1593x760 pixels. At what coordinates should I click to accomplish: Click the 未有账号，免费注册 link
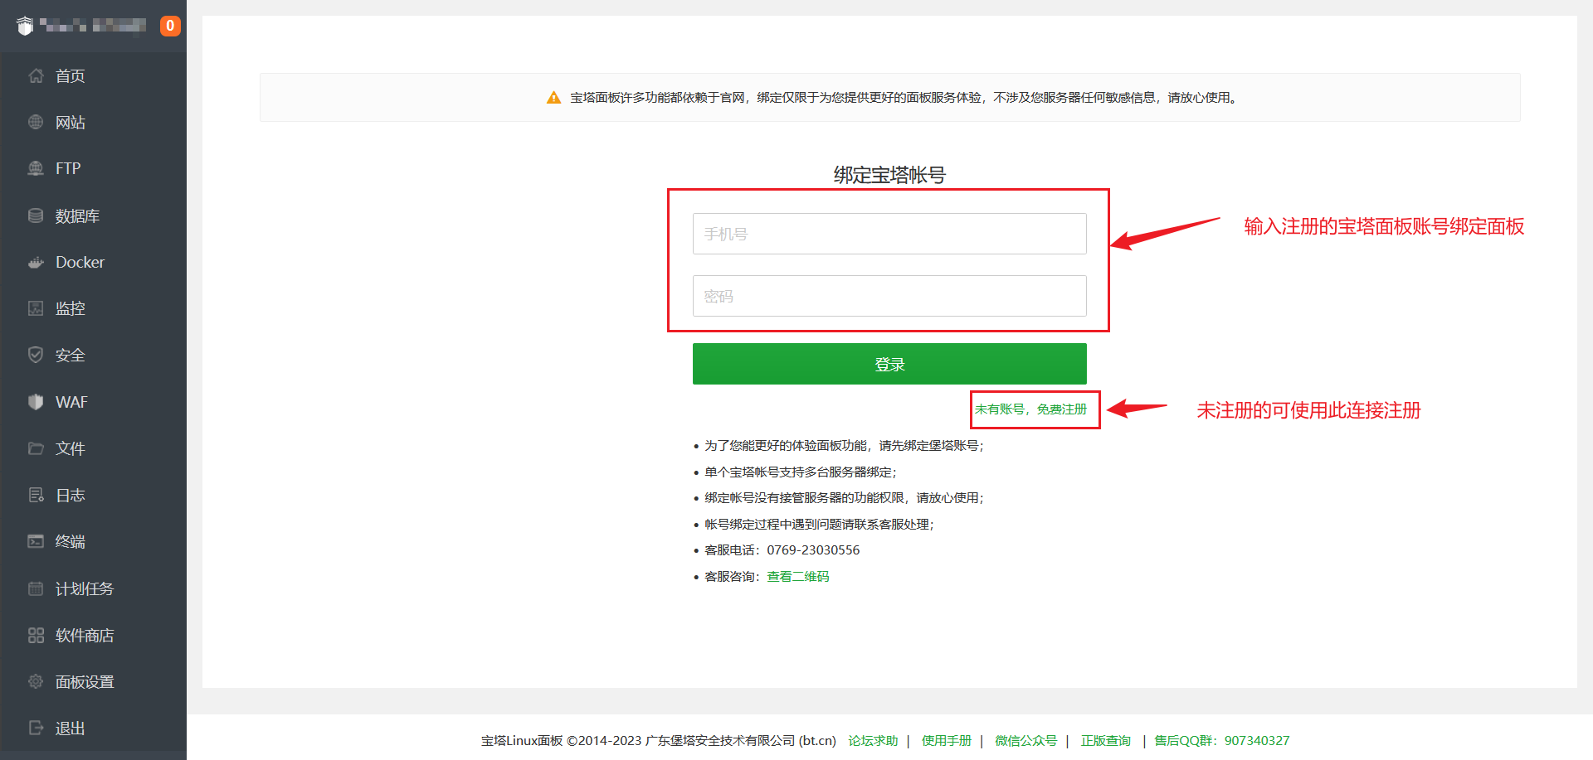1030,409
